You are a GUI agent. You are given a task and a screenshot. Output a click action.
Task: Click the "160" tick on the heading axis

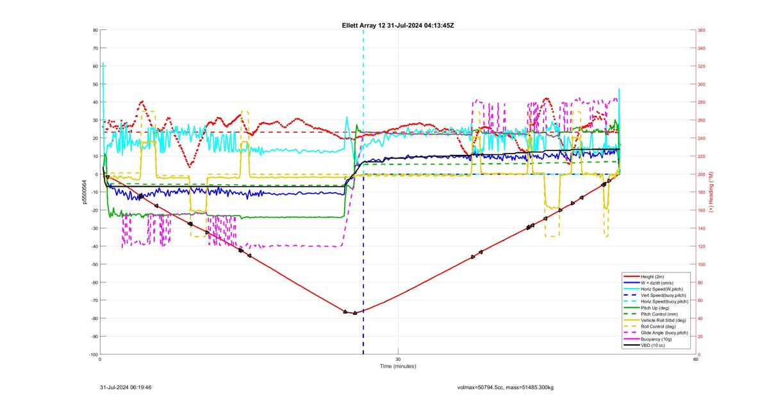(x=702, y=211)
